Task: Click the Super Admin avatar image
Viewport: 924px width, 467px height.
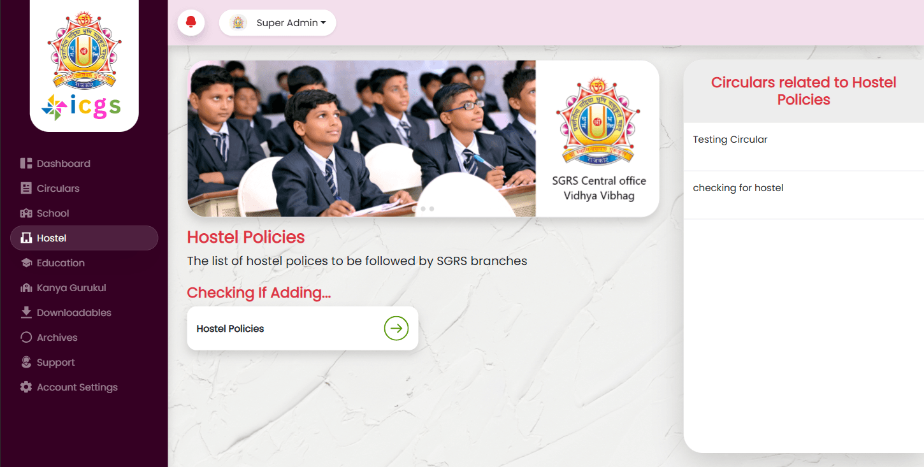Action: pos(238,23)
